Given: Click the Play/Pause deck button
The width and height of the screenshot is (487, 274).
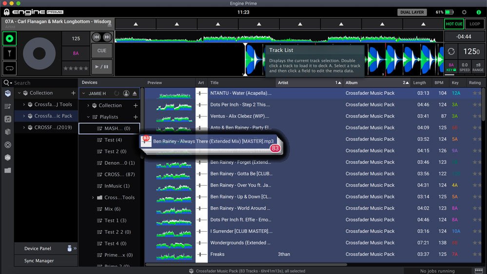Looking at the screenshot, I should click(101, 66).
